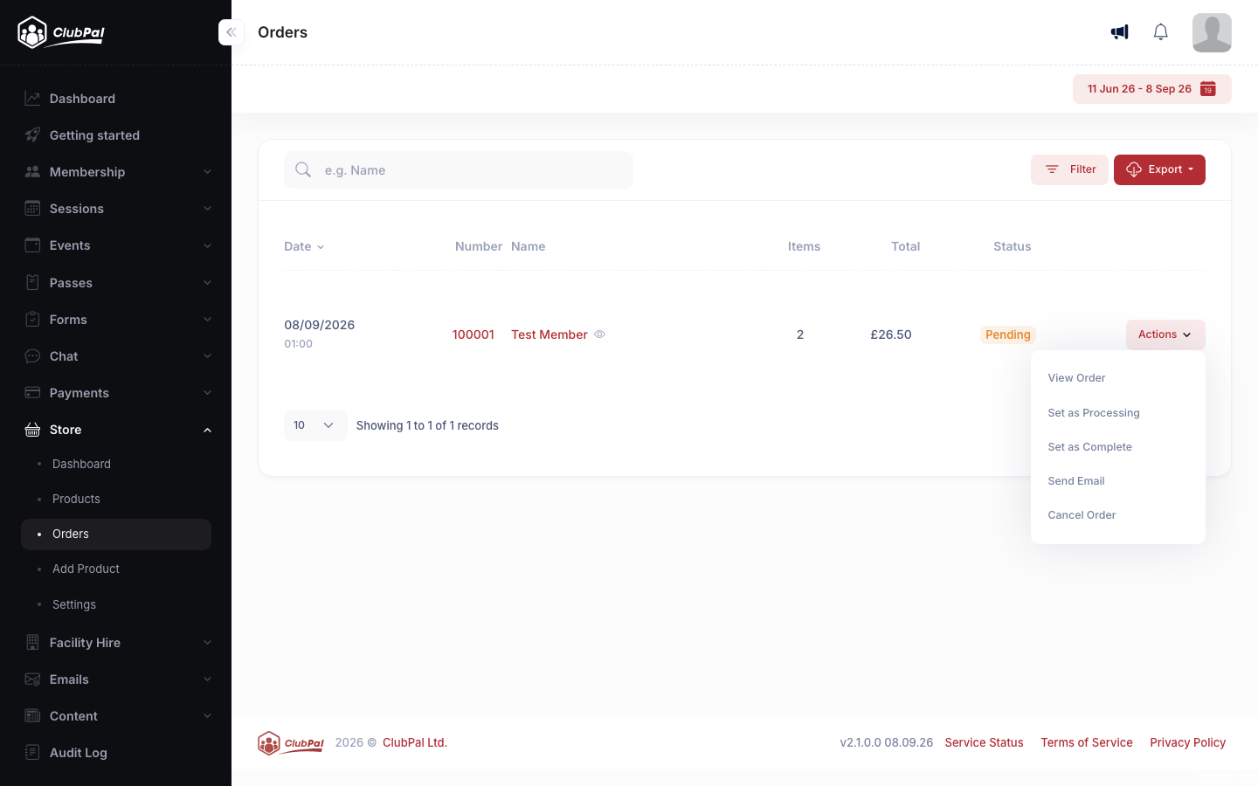Expand the Sessions menu
Image resolution: width=1258 pixels, height=786 pixels.
[x=115, y=209]
